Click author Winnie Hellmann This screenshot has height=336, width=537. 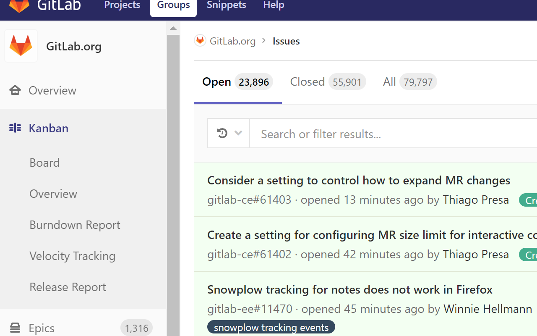click(488, 309)
